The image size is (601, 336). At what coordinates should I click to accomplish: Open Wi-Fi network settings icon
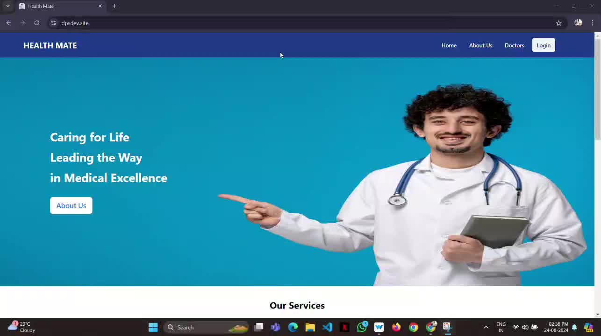tap(516, 327)
